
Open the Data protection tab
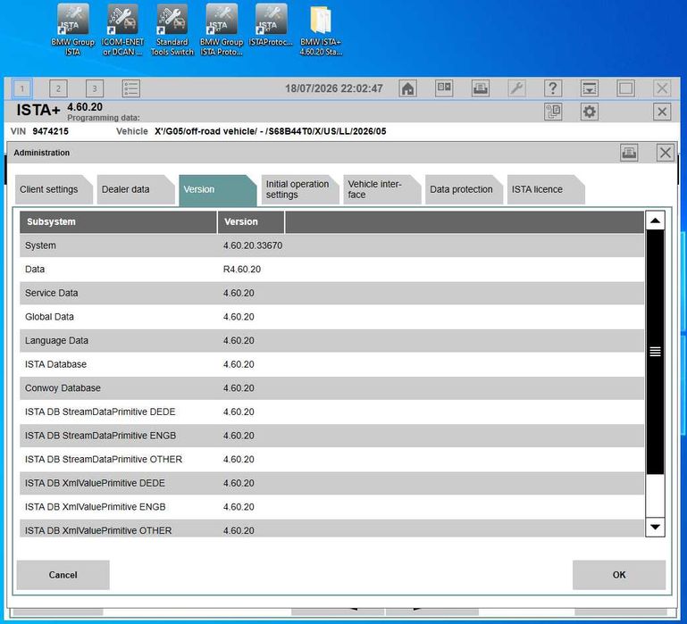(x=464, y=189)
